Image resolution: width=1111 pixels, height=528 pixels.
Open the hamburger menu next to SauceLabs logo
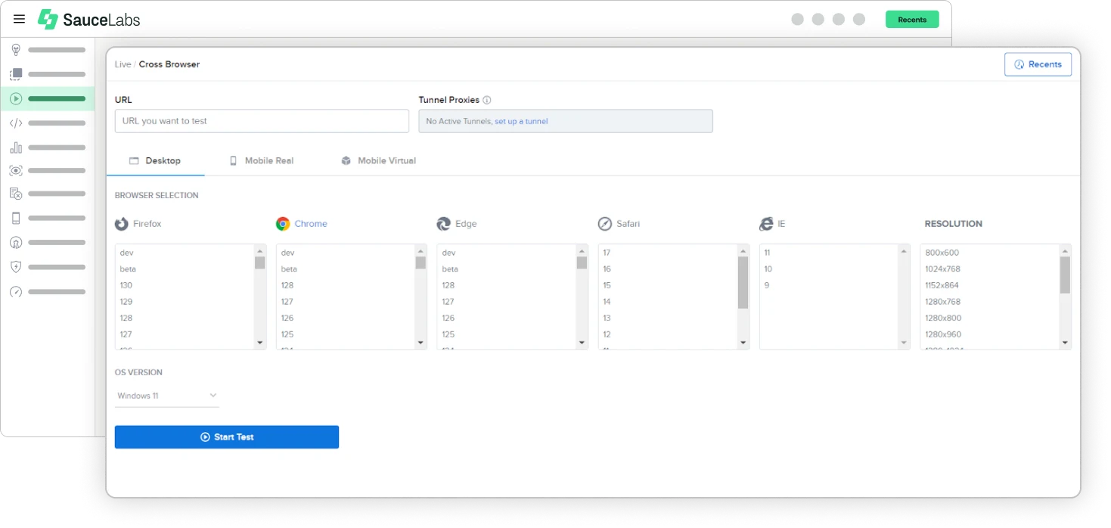(x=19, y=19)
